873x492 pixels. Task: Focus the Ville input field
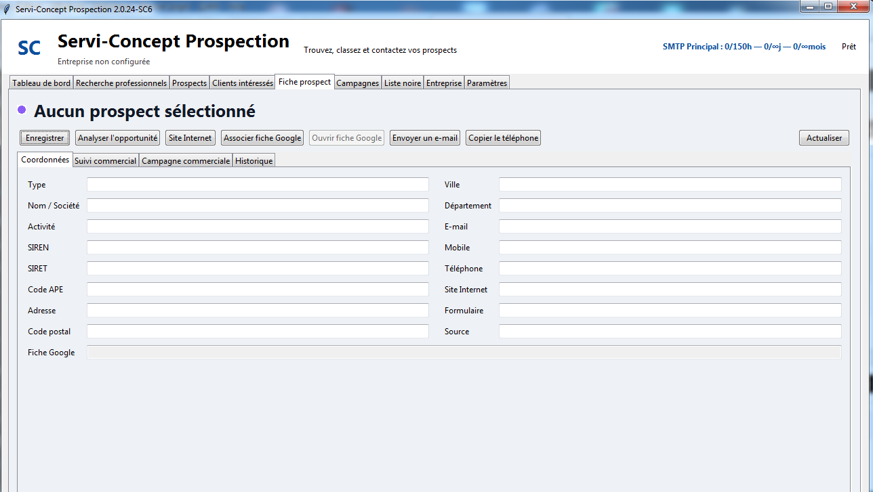(x=670, y=185)
